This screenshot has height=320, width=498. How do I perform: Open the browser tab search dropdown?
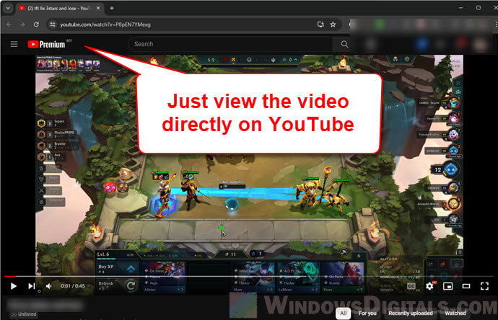(7, 8)
